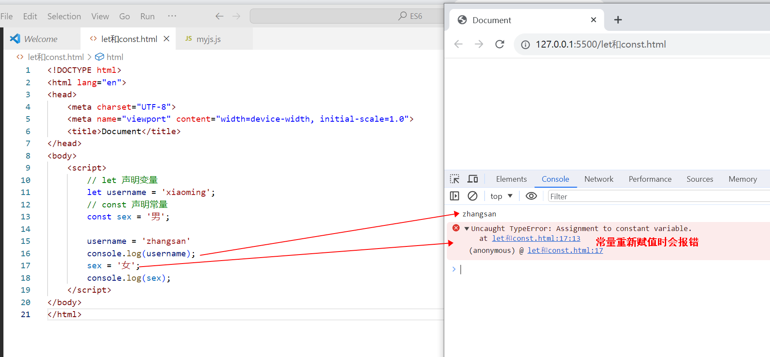Viewport: 770px width, 357px height.
Task: Switch to the myjs.js tab
Action: pyautogui.click(x=214, y=39)
